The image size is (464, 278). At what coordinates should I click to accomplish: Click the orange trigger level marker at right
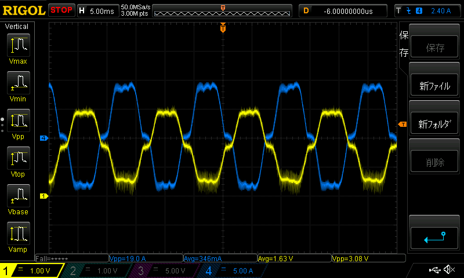402,125
